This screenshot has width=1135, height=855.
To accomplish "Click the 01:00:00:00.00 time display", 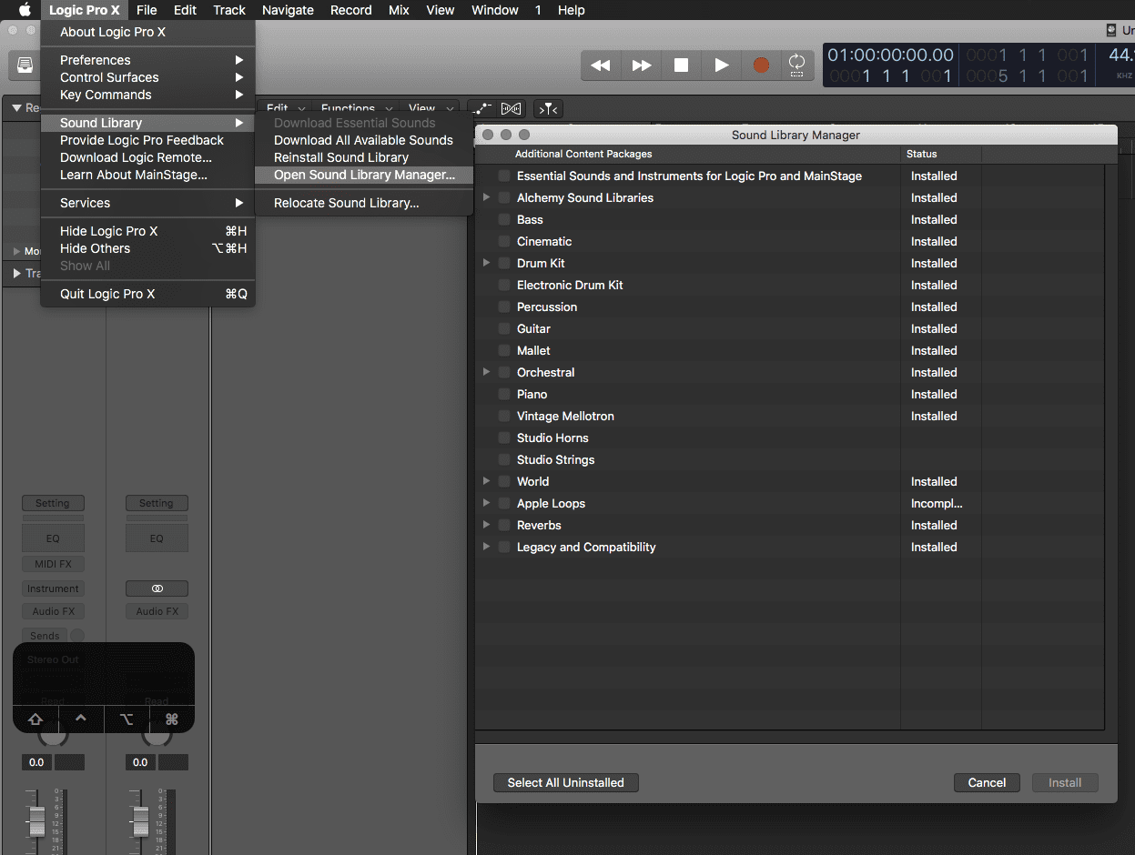I will 890,55.
